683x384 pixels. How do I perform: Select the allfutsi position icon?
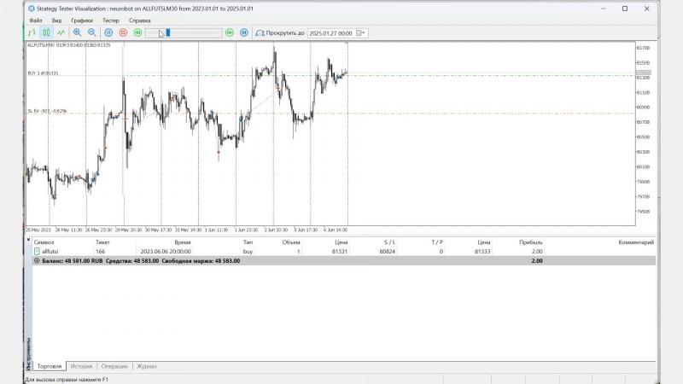pos(37,251)
